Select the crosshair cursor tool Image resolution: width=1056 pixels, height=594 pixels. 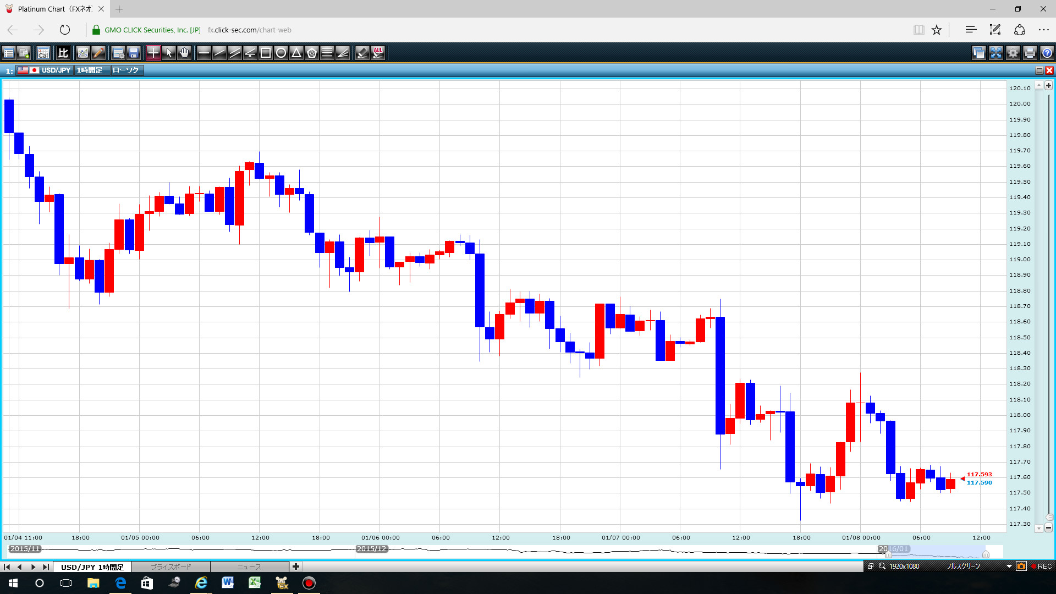(x=153, y=53)
